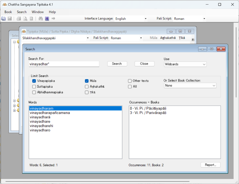Image resolution: width=239 pixels, height=184 pixels.
Task: Open the dictionary with the purple A book icon
Action: pos(47,18)
